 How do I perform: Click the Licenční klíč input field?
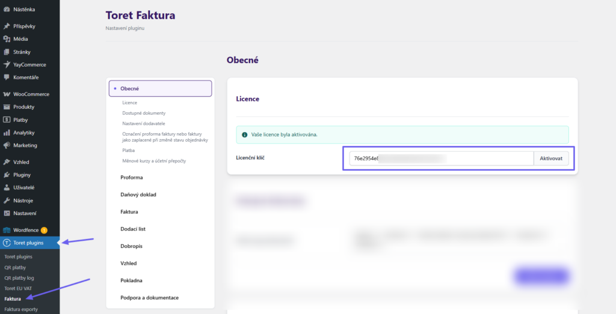tap(442, 159)
